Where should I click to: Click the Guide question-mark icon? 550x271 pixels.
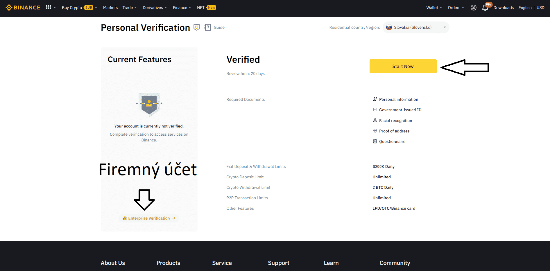(x=207, y=27)
